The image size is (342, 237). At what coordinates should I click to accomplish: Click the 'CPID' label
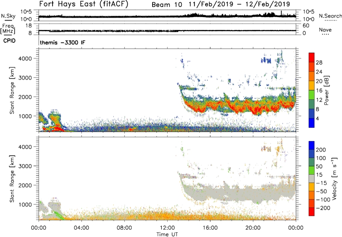click(9, 41)
